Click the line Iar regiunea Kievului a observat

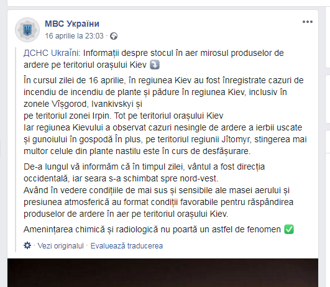click(163, 127)
